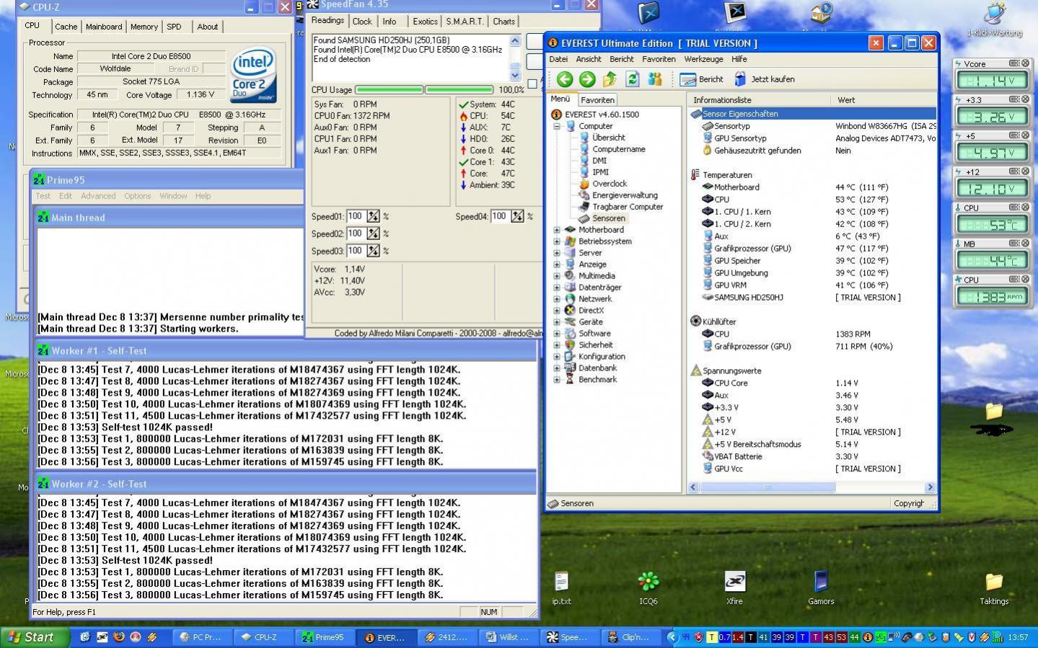
Task: Collapse the Computer tree node
Action: [x=557, y=126]
